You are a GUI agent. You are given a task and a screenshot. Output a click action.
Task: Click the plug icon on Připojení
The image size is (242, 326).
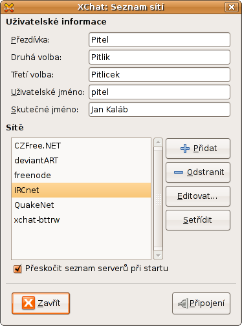coord(183,303)
